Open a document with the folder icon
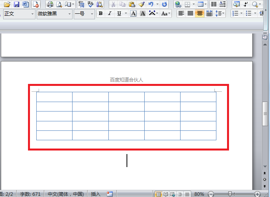This screenshot has height=197, width=270. (7, 4)
